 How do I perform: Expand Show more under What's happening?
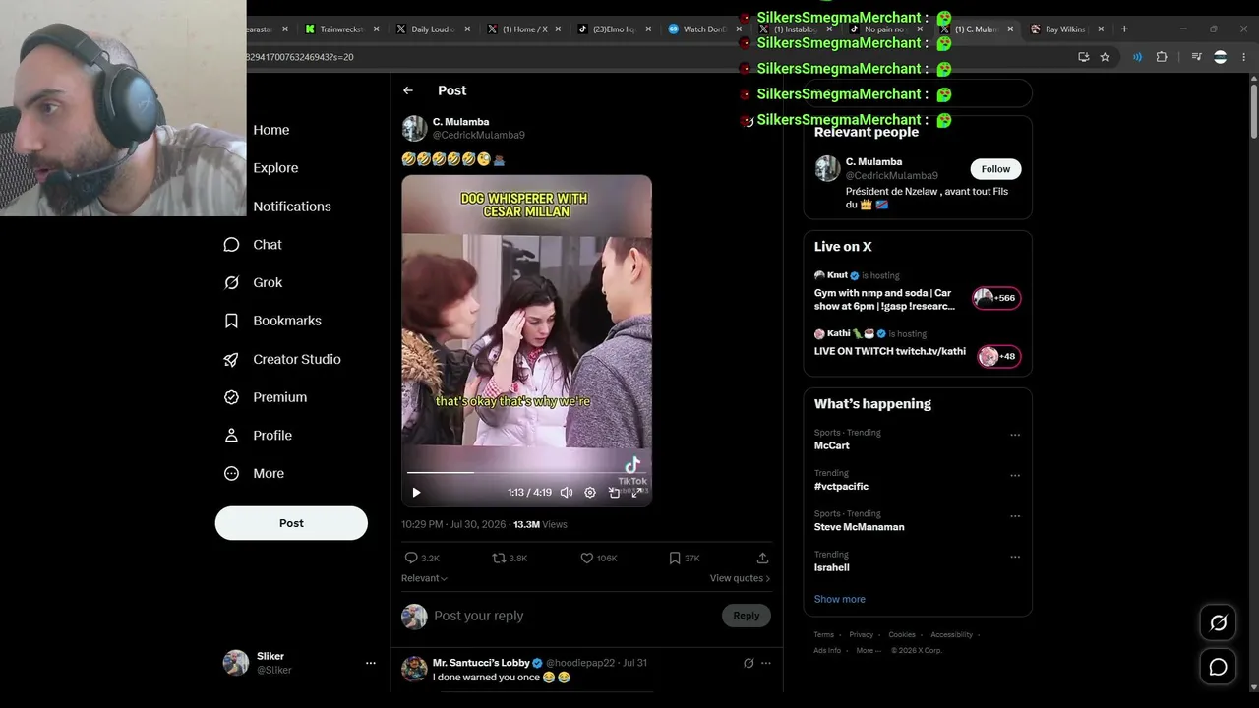[x=840, y=599]
